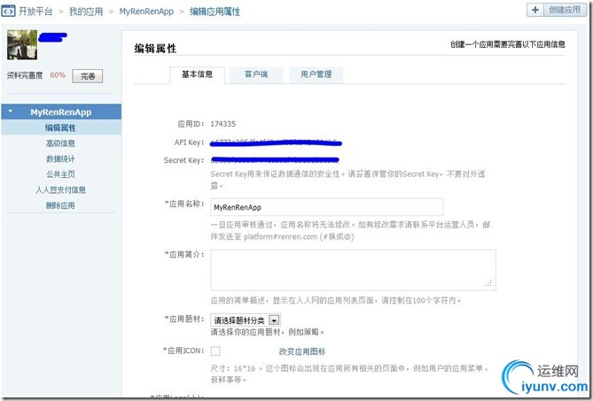Click the Secret Key label
This screenshot has height=401, width=593.
point(183,160)
